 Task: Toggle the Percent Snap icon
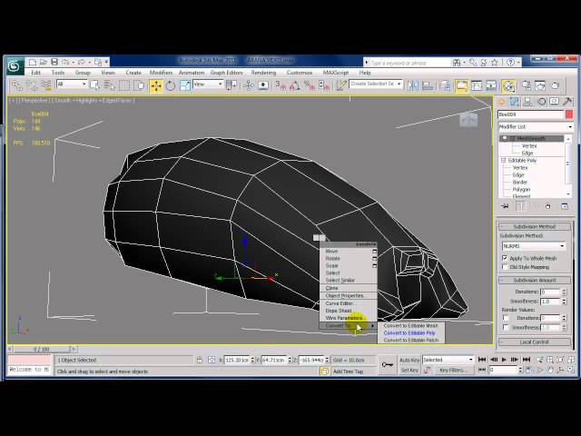tap(309, 86)
